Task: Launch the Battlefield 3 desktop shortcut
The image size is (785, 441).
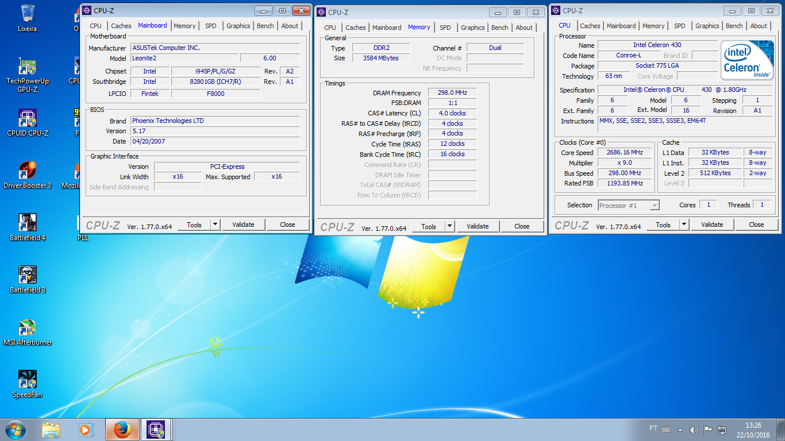Action: click(27, 280)
